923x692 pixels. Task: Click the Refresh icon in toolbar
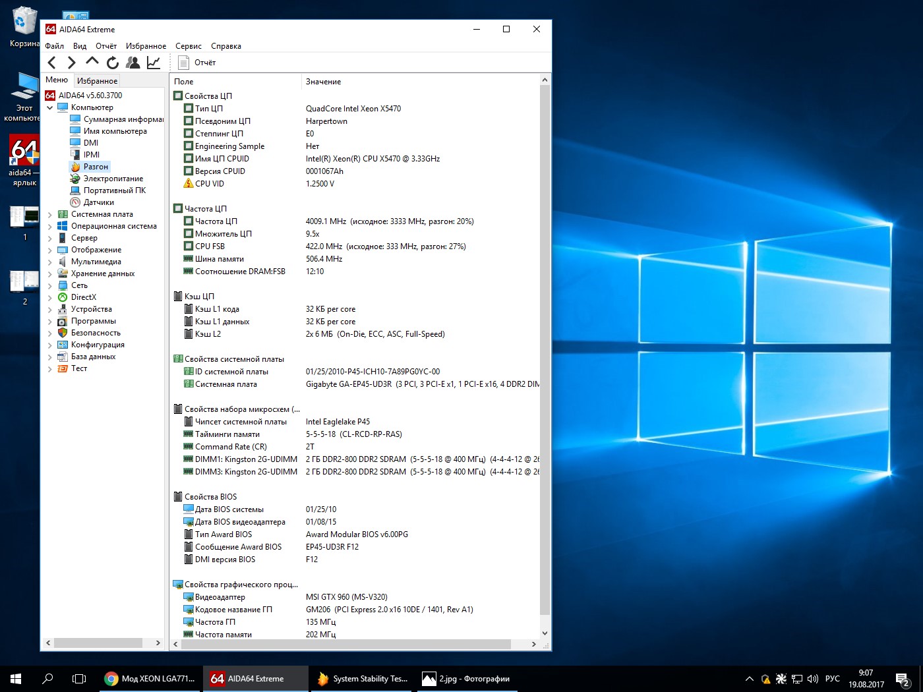coord(113,63)
